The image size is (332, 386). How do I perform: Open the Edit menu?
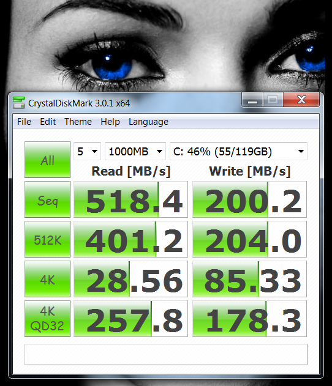(x=48, y=122)
